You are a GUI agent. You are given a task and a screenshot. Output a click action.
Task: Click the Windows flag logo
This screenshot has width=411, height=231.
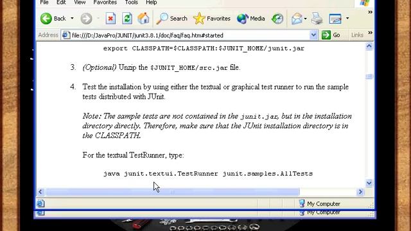[365, 3]
